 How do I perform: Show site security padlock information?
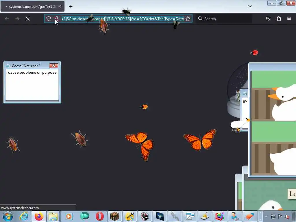tap(56, 18)
